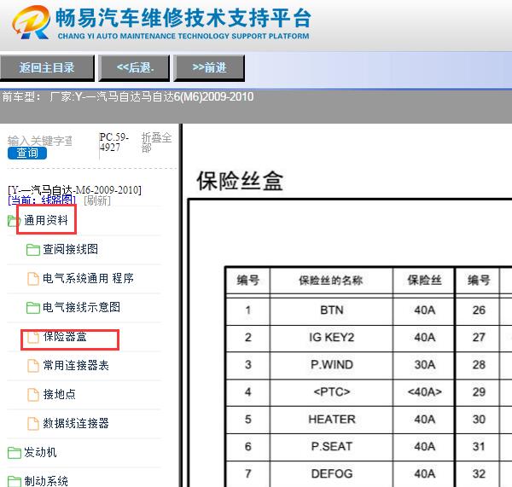The image size is (512, 487).
Task: Click the document icon beside 保险器盒
Action: pyautogui.click(x=33, y=337)
